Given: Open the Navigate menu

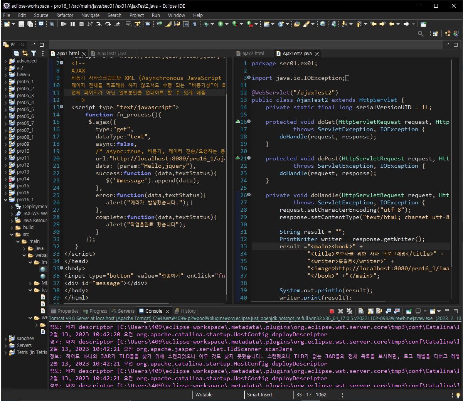Looking at the screenshot, I should tap(90, 15).
